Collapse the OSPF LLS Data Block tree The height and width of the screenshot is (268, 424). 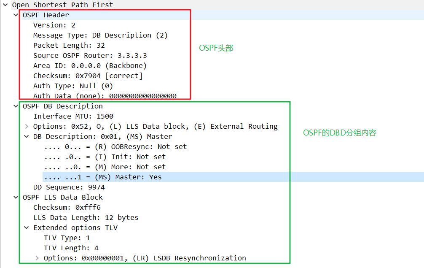point(16,197)
